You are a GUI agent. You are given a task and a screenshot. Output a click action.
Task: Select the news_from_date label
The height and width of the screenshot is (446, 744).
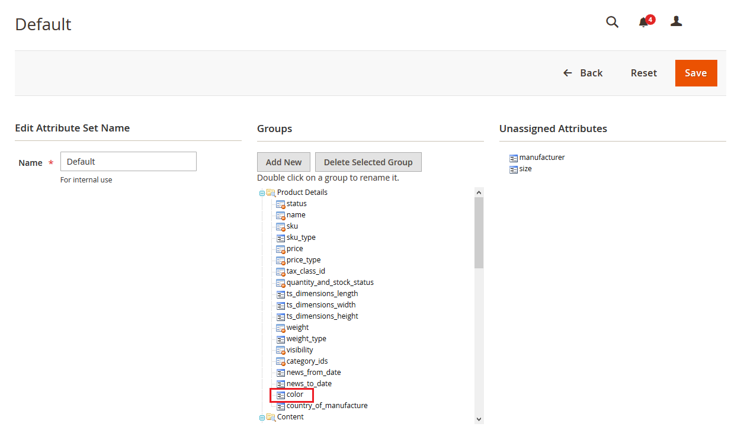tap(314, 373)
